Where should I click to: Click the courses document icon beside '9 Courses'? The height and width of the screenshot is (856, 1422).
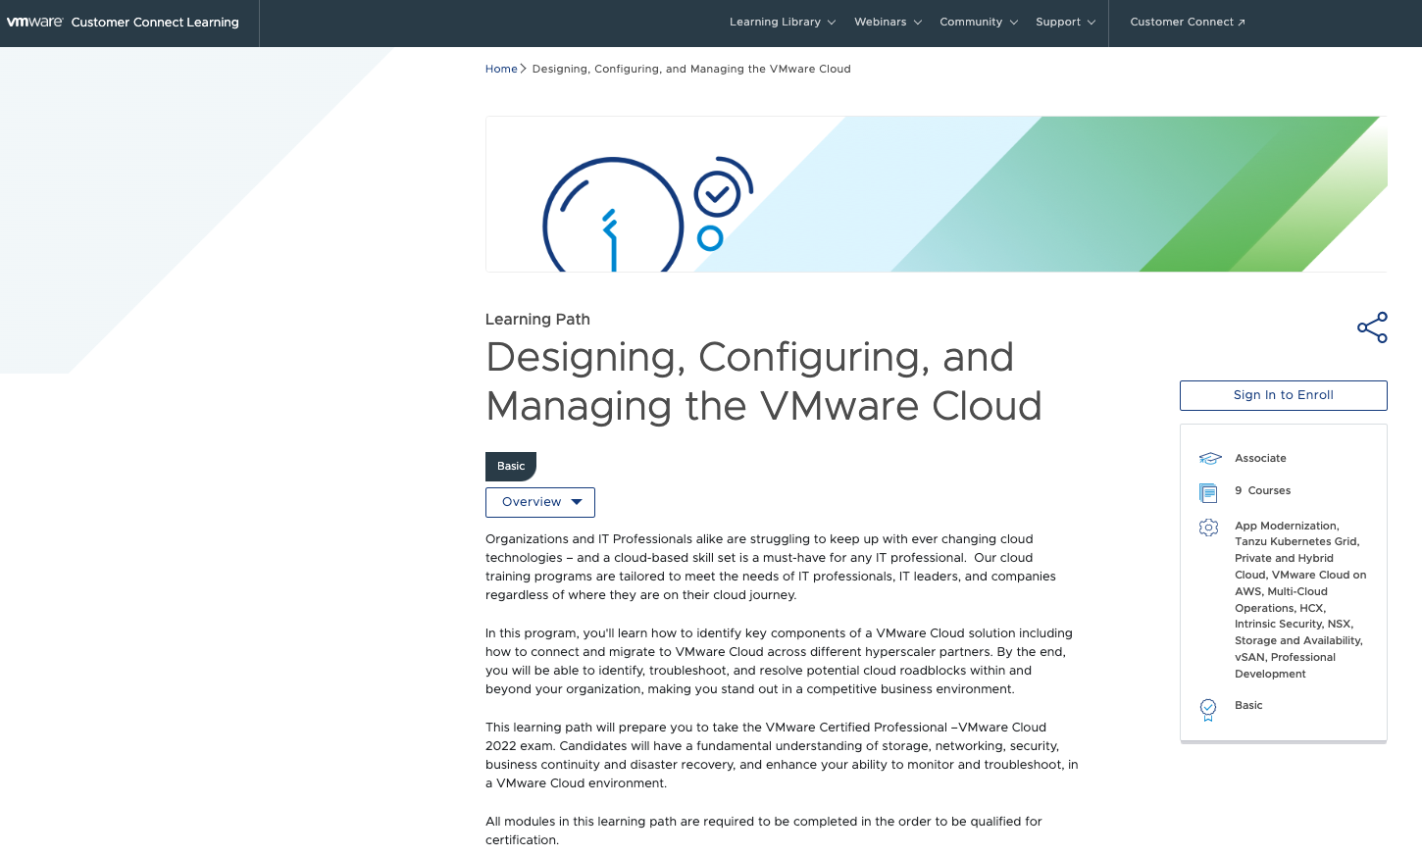pyautogui.click(x=1208, y=491)
